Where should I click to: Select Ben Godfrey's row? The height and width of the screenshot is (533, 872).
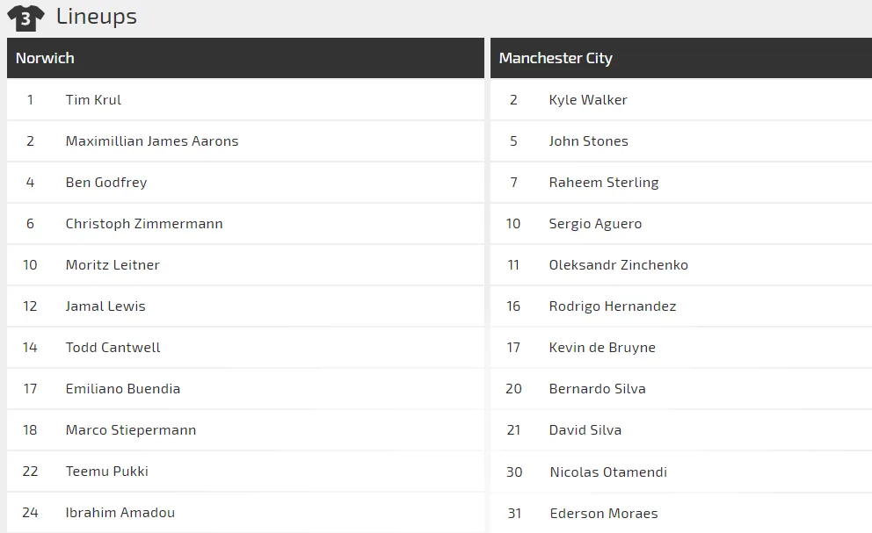(105, 182)
